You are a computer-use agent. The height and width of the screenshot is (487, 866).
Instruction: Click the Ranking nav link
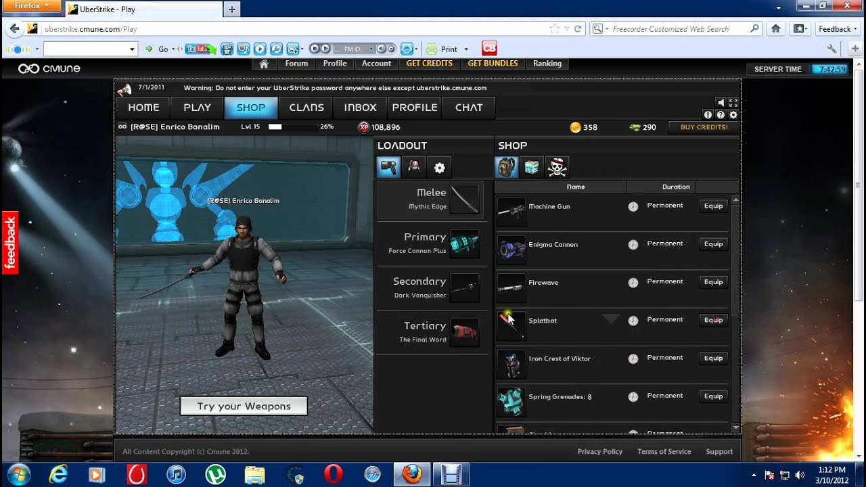(547, 64)
